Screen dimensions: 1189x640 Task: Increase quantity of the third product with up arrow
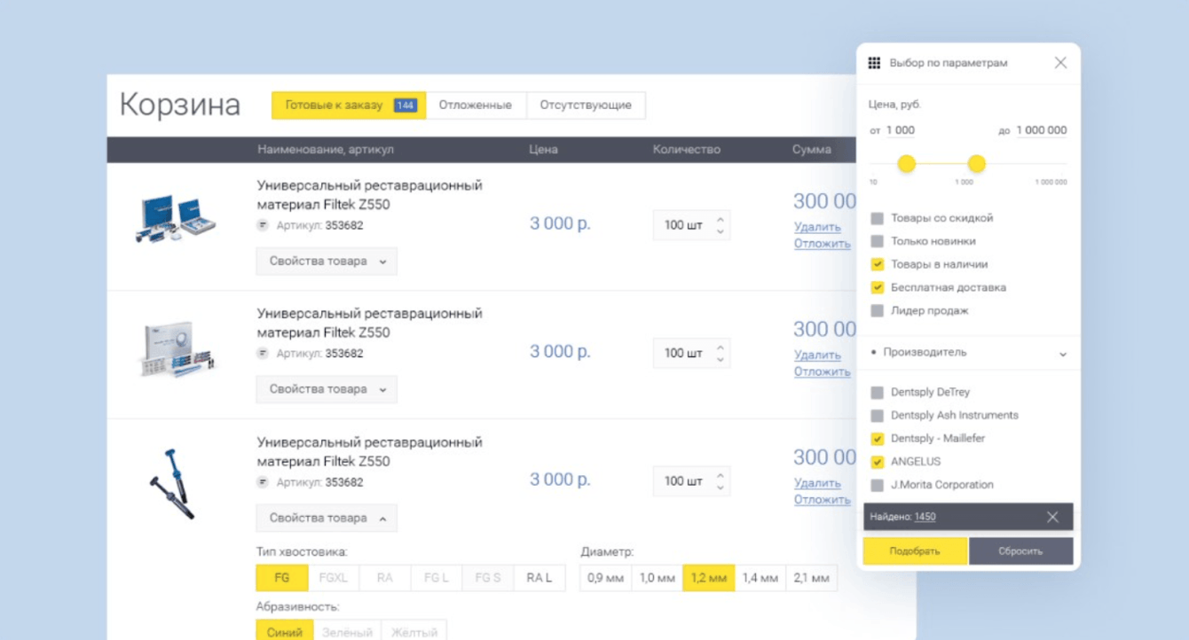point(720,475)
